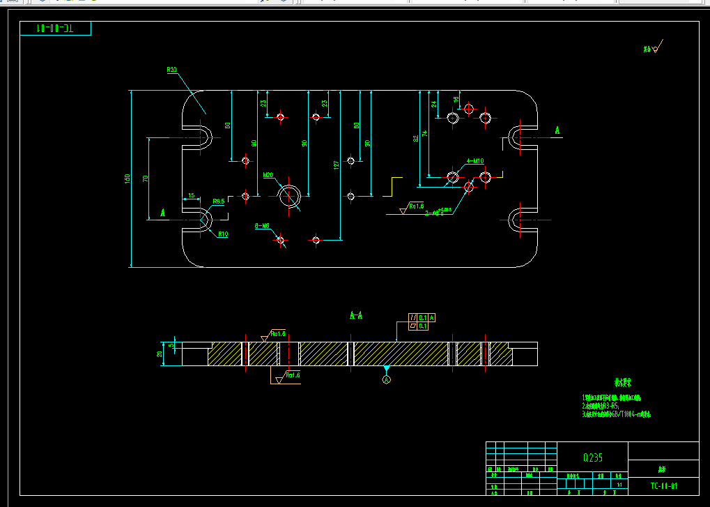Select the circled datum A symbol
The image size is (710, 507).
coord(386,379)
